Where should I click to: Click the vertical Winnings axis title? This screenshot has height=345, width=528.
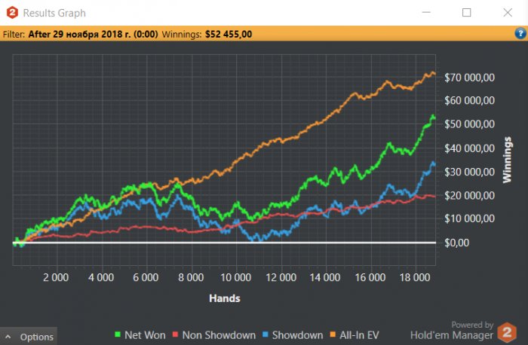507,160
